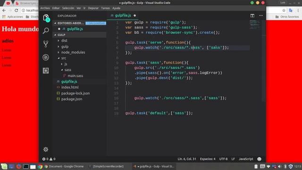Switch to Document - Google Chrome taskbar item
Viewport: 302px width, 170px height.
[64, 167]
